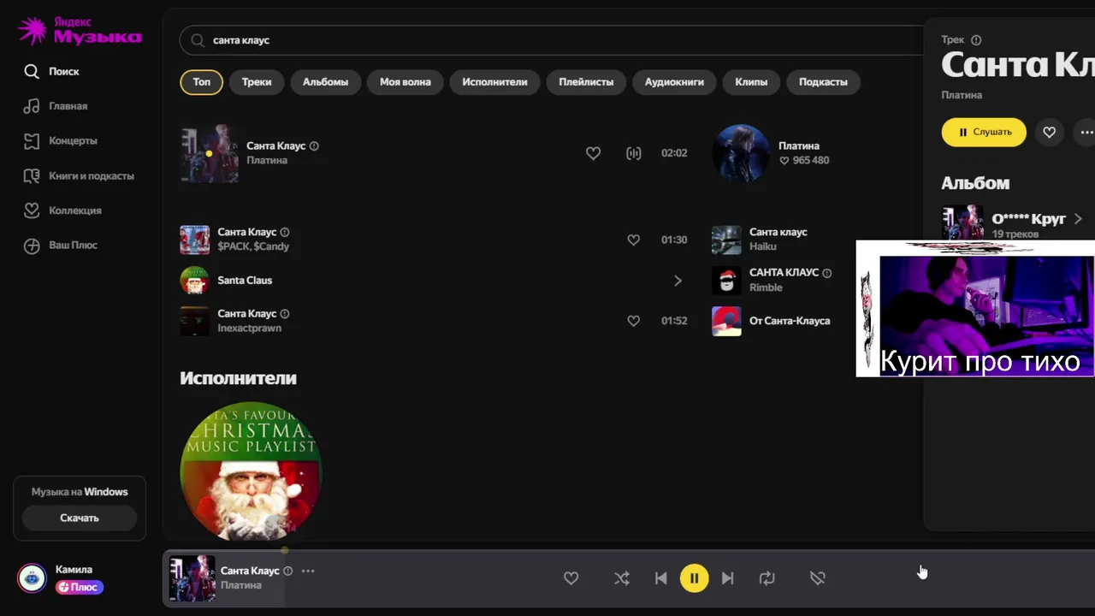
Task: Skip to previous track
Action: pos(660,578)
